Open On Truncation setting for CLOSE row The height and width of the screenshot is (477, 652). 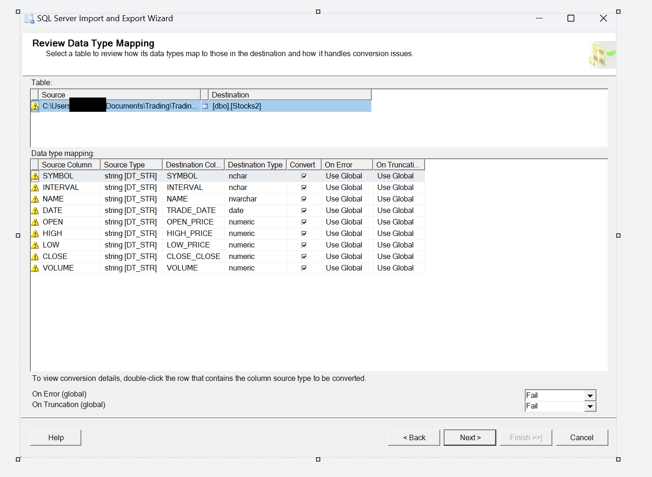(399, 257)
